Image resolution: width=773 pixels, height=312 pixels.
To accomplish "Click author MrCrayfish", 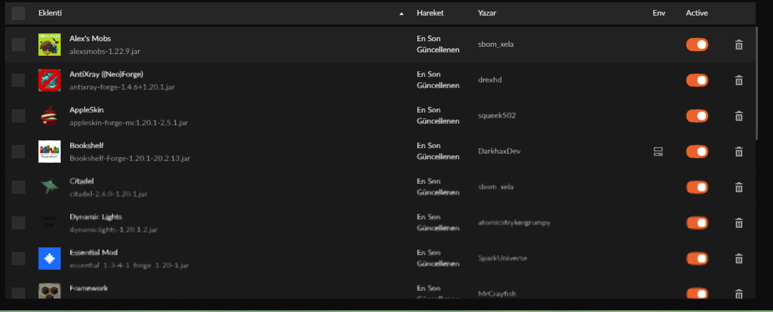I will click(497, 294).
